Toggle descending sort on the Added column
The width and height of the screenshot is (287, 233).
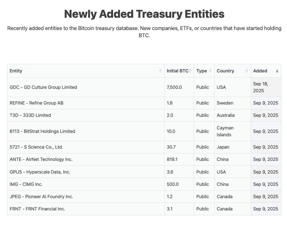coord(277,71)
